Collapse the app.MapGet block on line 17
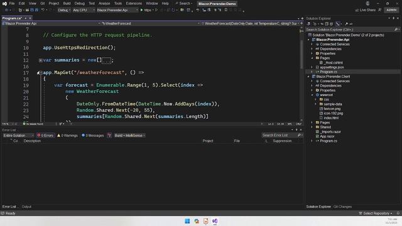Screen dimensions: 402x226 pyautogui.click(x=40, y=73)
